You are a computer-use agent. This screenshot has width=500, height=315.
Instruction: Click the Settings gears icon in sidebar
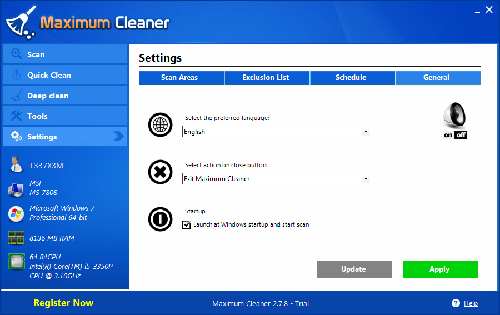(16, 137)
